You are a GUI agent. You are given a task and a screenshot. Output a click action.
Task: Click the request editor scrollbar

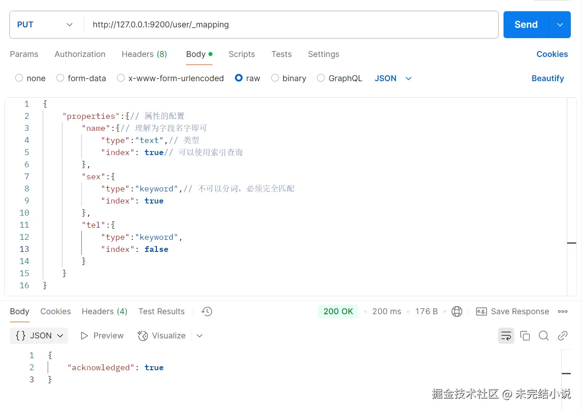(x=572, y=196)
